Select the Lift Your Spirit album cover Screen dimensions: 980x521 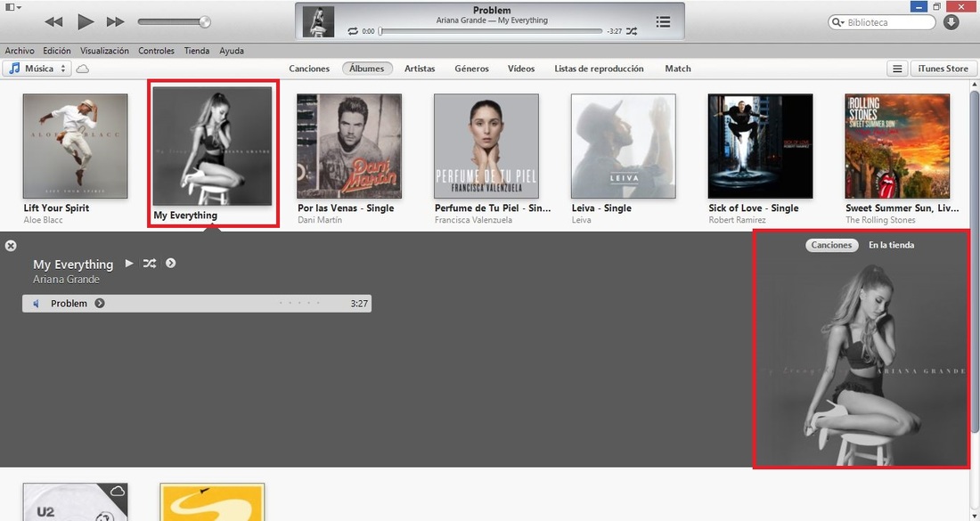tap(75, 146)
